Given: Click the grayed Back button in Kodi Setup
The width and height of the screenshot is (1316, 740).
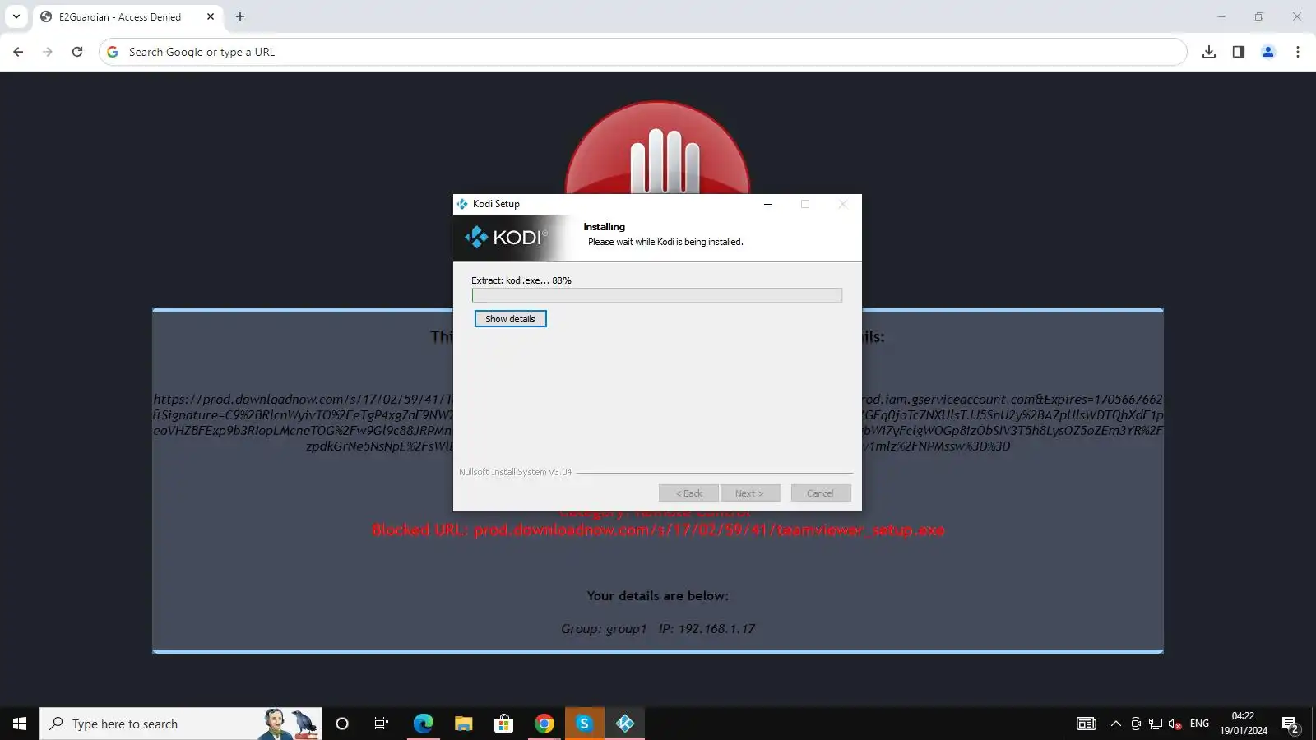Looking at the screenshot, I should [x=688, y=493].
